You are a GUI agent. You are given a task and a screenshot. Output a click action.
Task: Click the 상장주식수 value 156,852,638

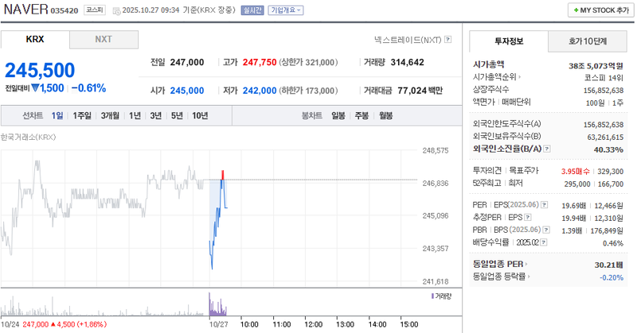(x=604, y=91)
